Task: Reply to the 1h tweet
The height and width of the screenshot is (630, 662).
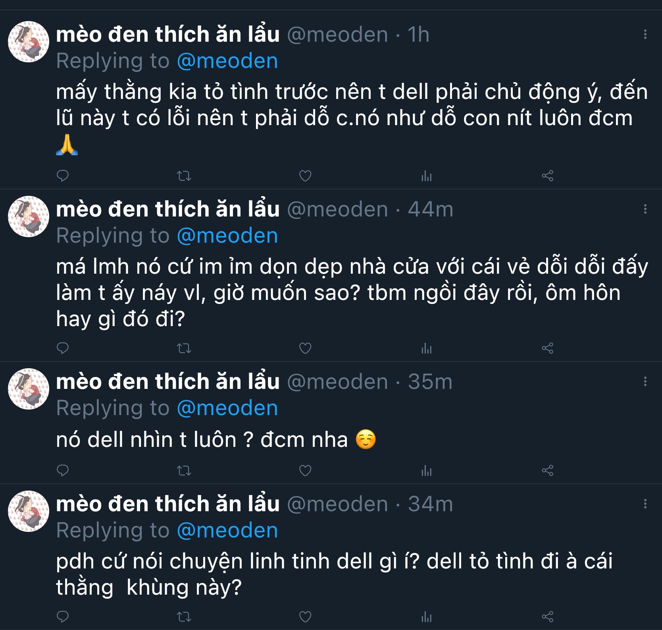Action: click(x=63, y=176)
